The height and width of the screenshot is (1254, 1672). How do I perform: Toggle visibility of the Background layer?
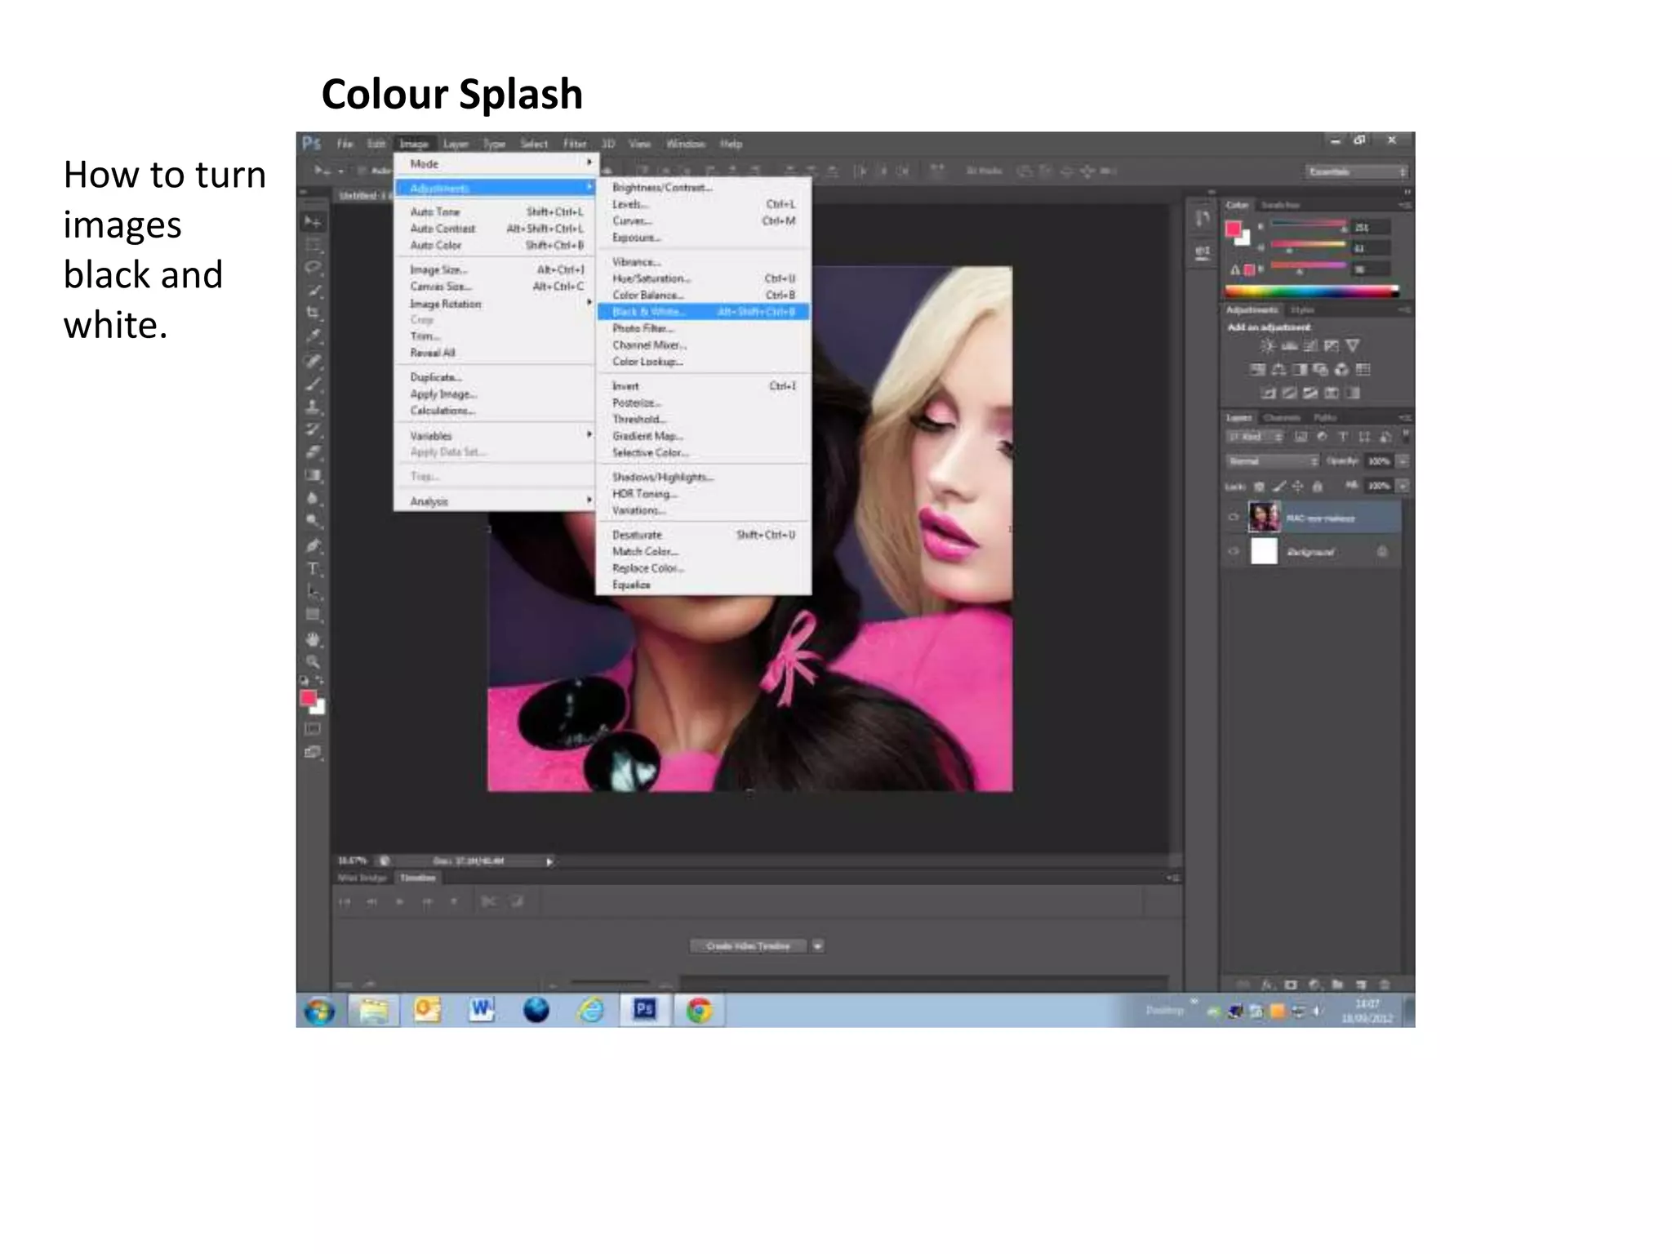click(x=1234, y=552)
